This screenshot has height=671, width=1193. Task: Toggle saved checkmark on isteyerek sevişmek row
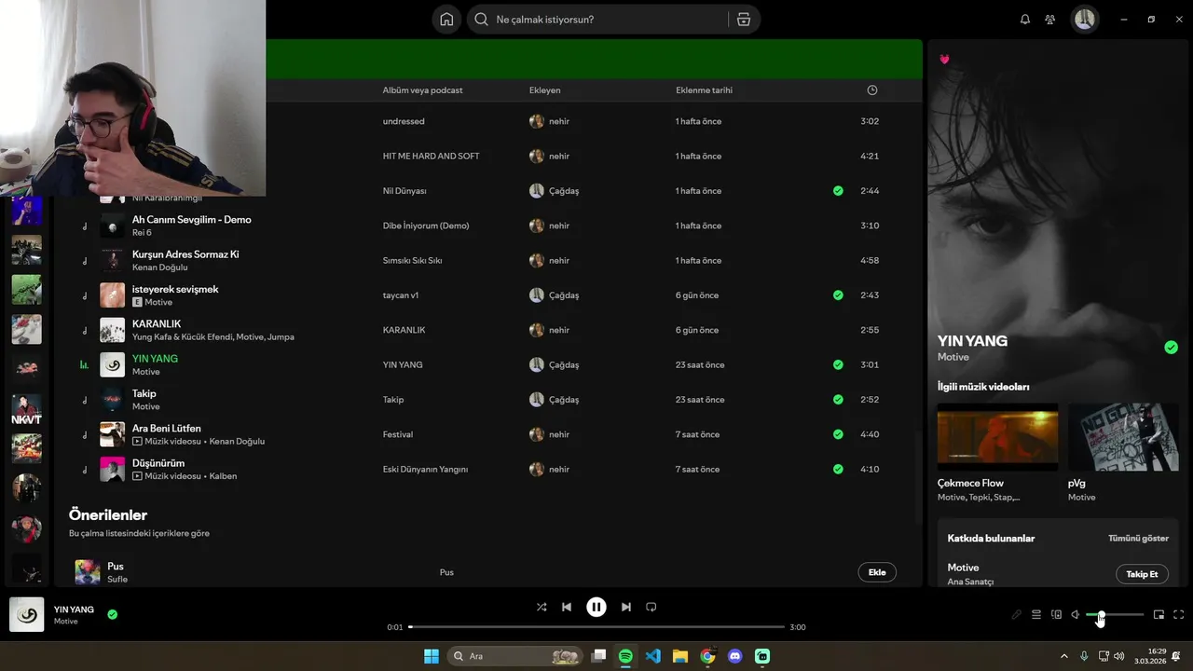click(x=838, y=295)
